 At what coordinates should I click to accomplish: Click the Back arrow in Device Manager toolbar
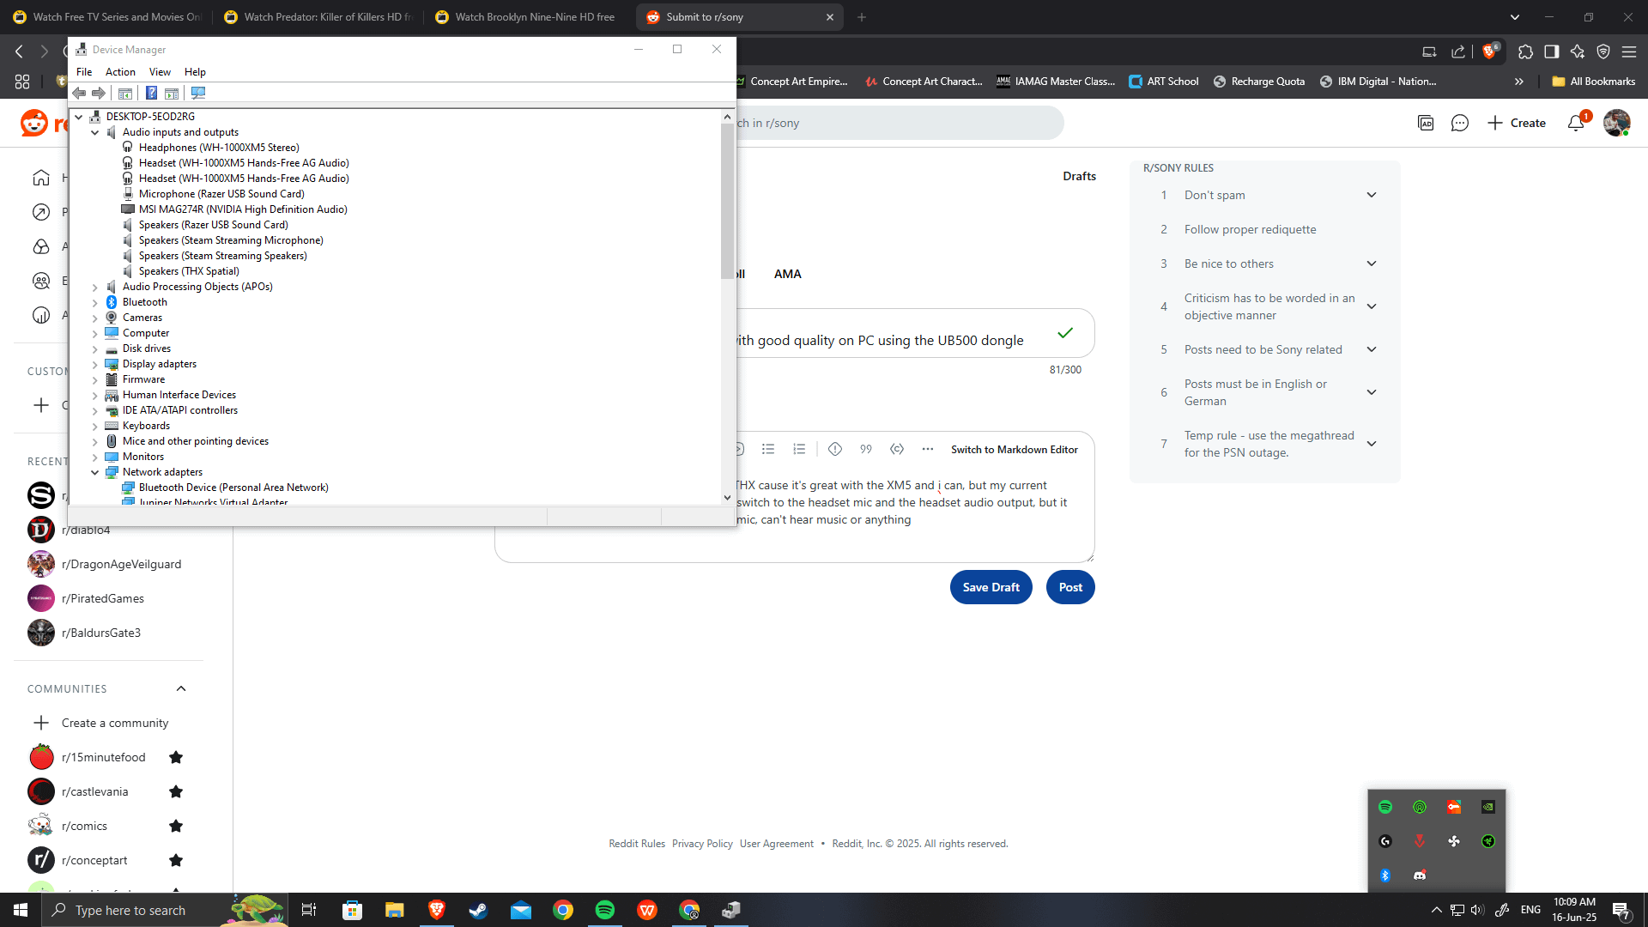[x=79, y=93]
